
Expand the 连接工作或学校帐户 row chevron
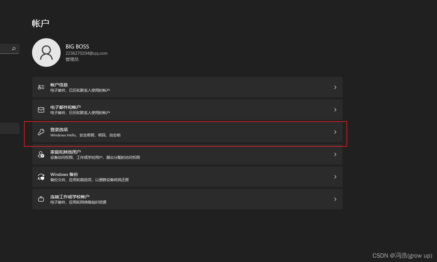pyautogui.click(x=335, y=199)
